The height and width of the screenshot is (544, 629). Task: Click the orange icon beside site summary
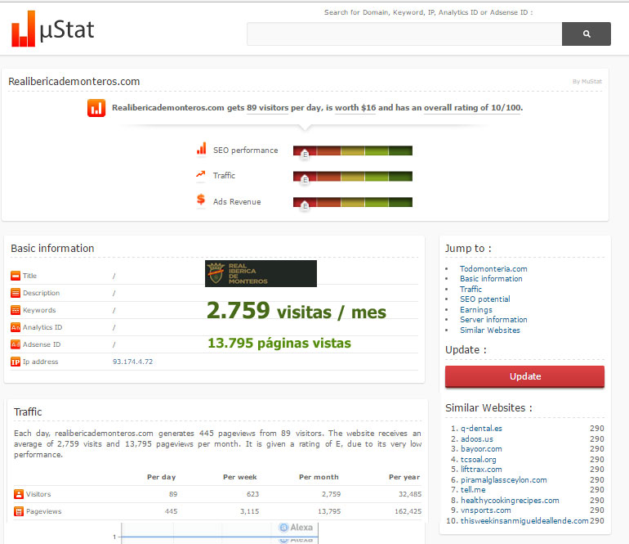(x=96, y=108)
